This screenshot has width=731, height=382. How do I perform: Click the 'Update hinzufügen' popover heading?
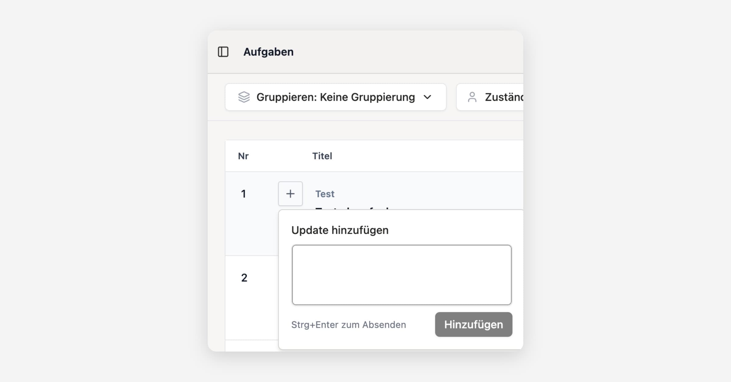click(x=340, y=230)
